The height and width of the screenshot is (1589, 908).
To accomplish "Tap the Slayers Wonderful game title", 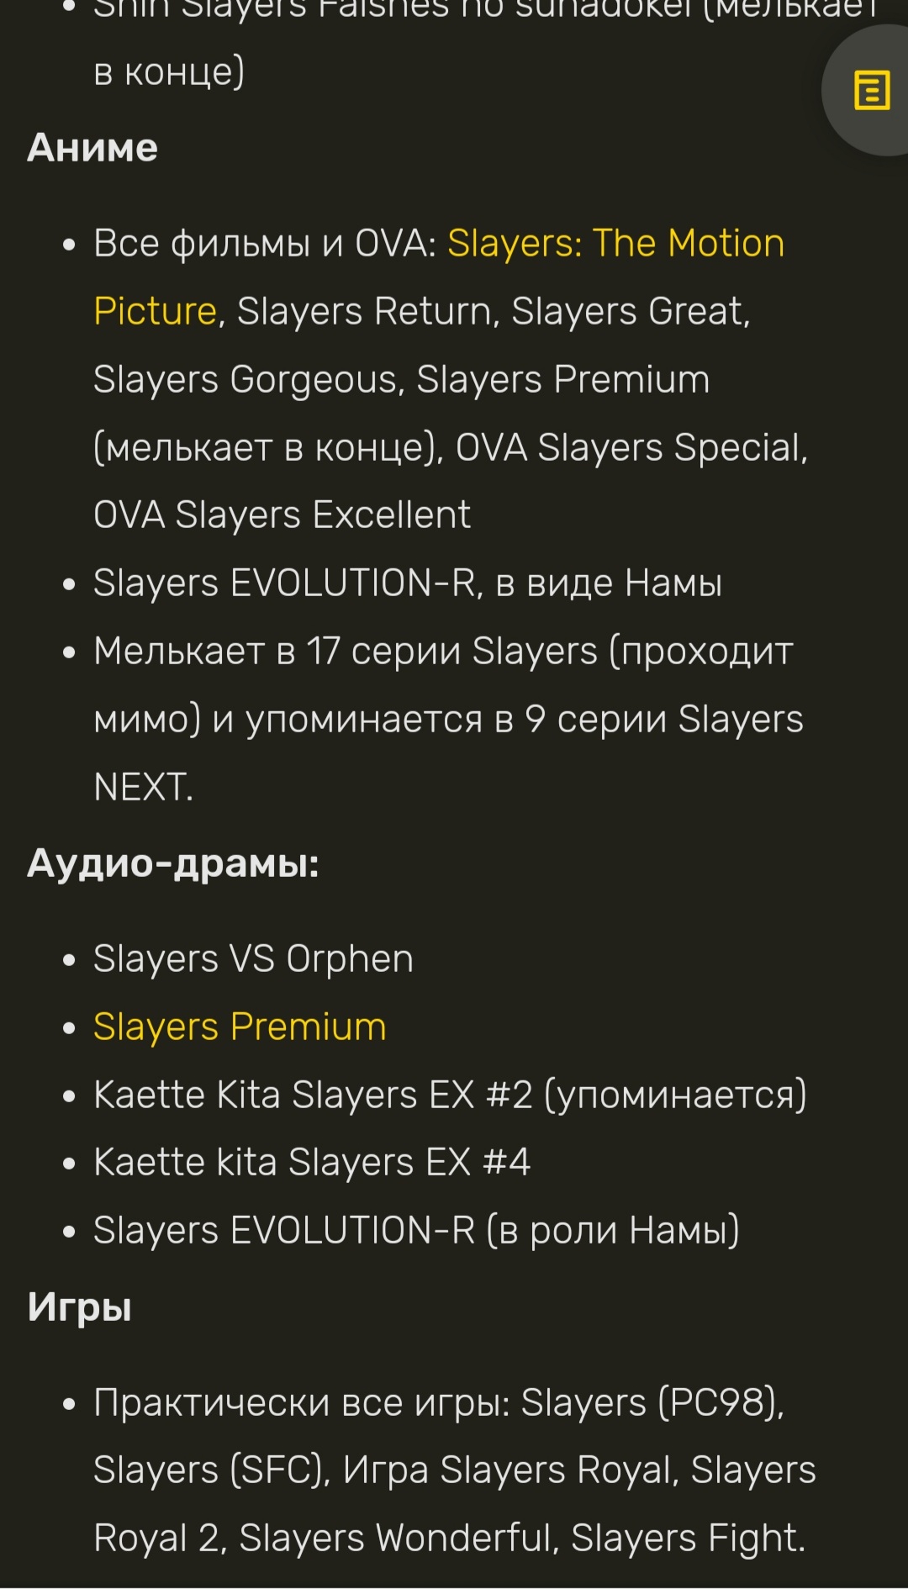I will (395, 1538).
